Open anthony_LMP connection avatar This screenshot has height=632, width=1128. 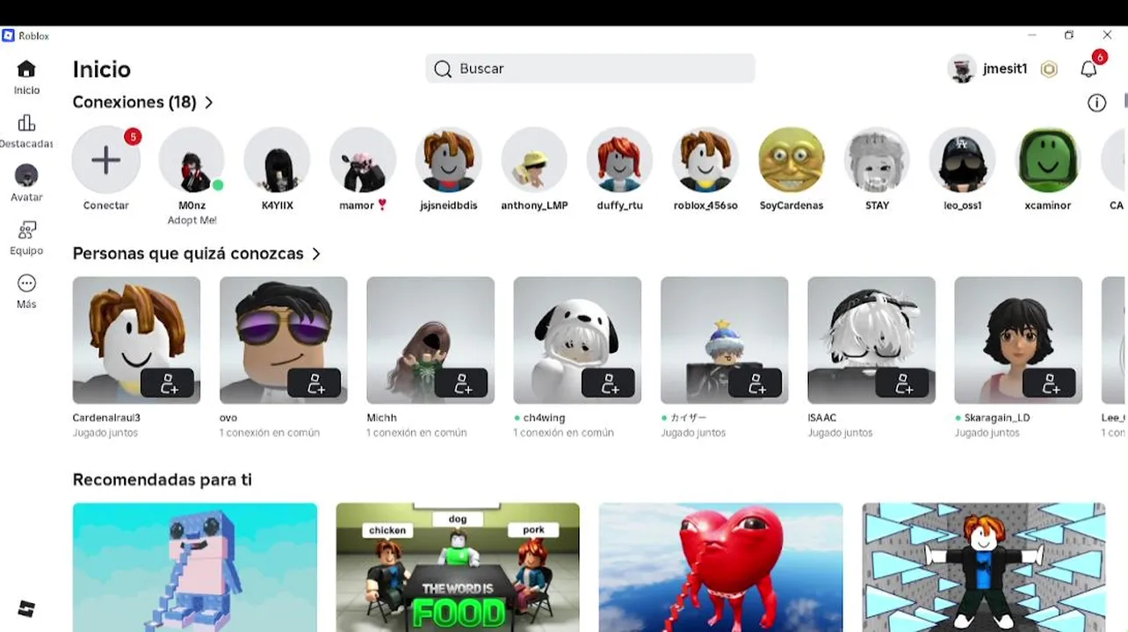pos(534,160)
